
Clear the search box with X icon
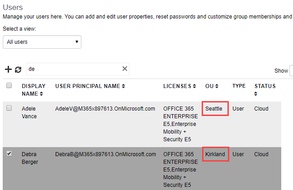[125, 69]
